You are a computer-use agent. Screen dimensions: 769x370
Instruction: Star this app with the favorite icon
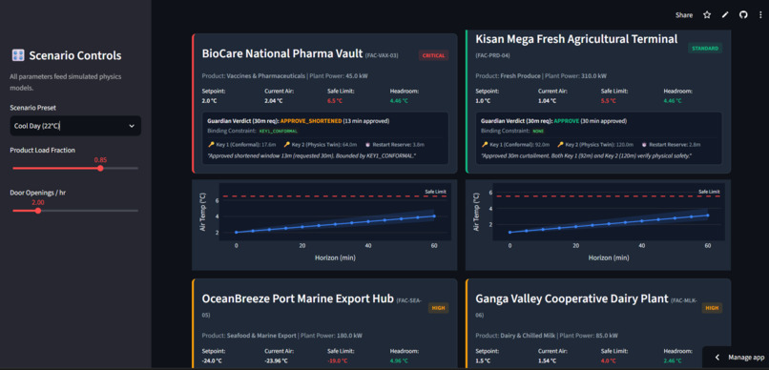[707, 15]
